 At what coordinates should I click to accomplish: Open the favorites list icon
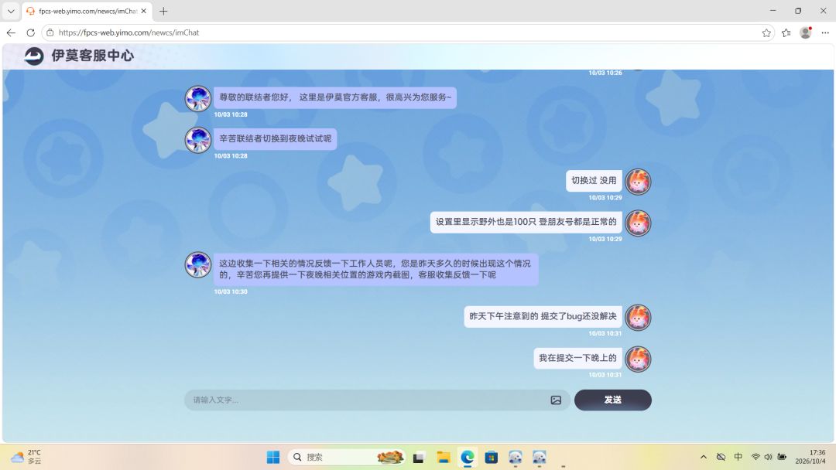tap(786, 32)
